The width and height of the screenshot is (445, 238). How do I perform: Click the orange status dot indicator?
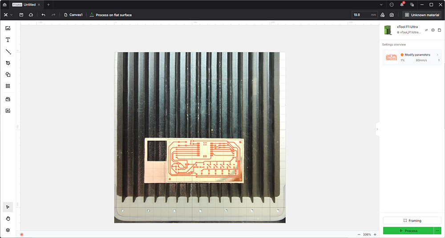(22, 234)
